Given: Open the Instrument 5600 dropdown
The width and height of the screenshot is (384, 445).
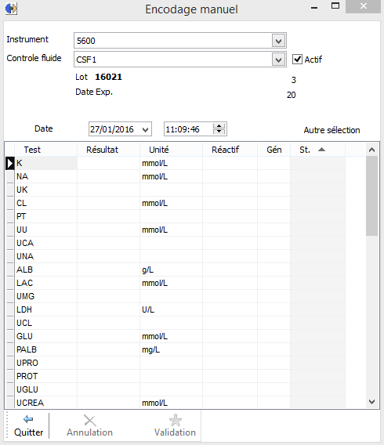Looking at the screenshot, I should [278, 41].
